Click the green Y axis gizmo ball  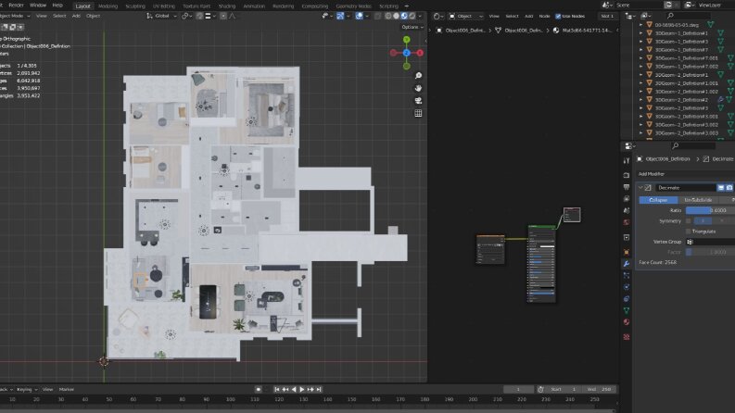(x=406, y=40)
